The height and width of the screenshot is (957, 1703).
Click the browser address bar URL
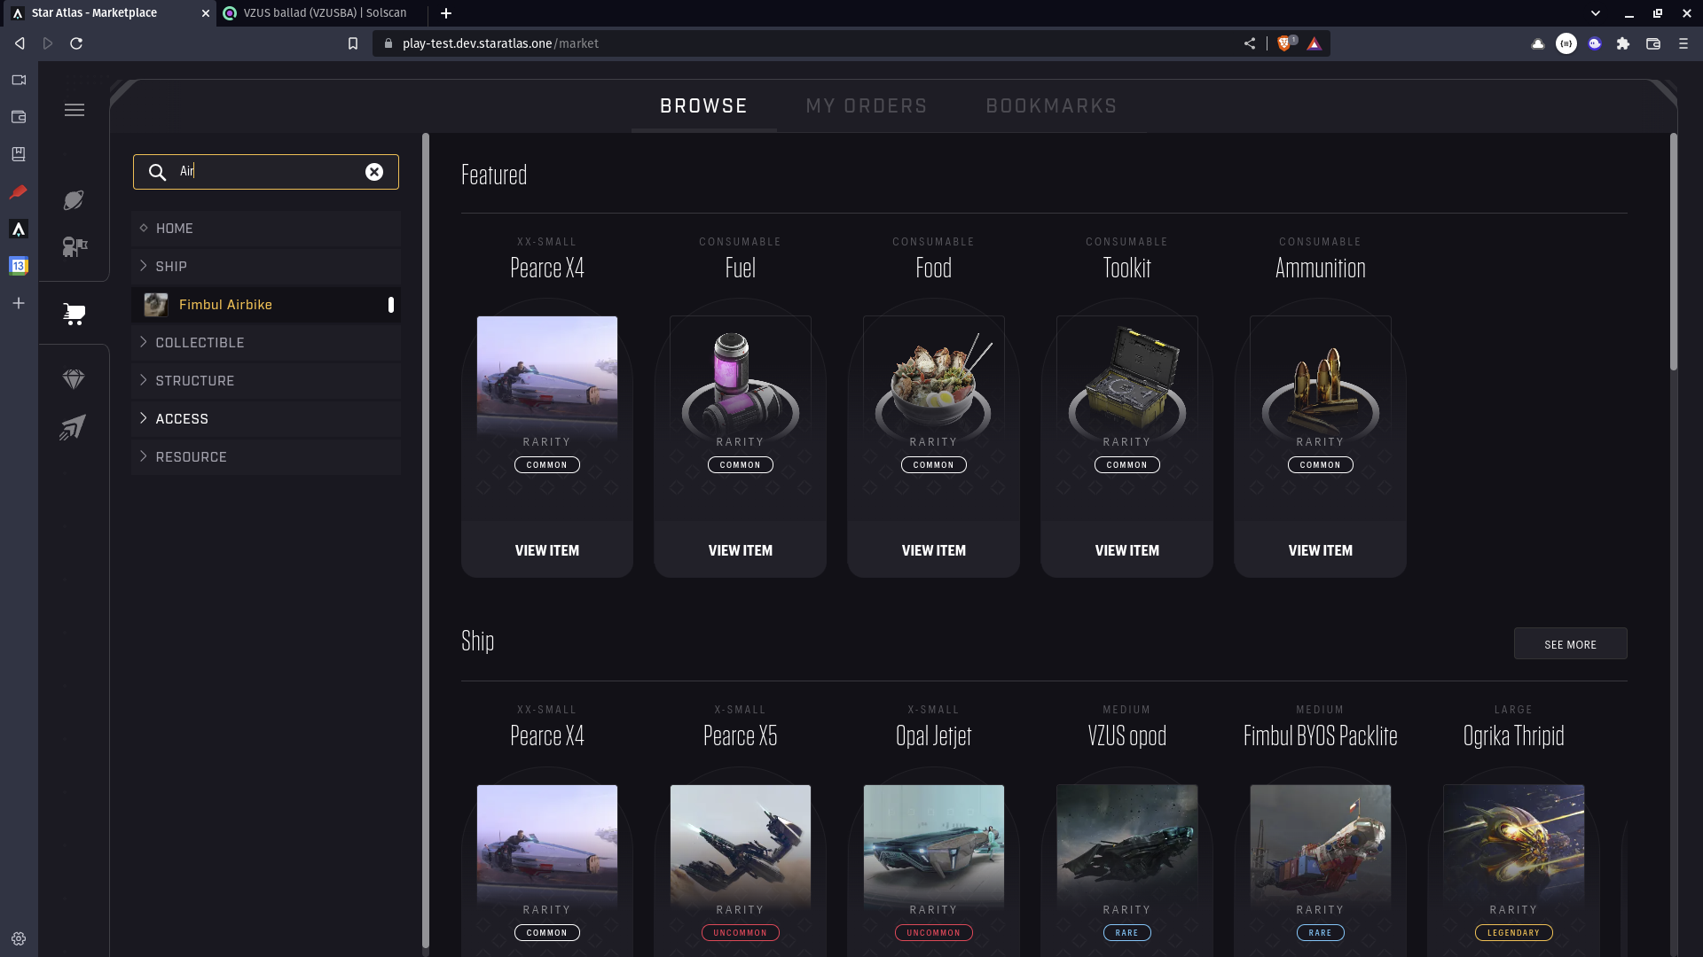tap(500, 43)
